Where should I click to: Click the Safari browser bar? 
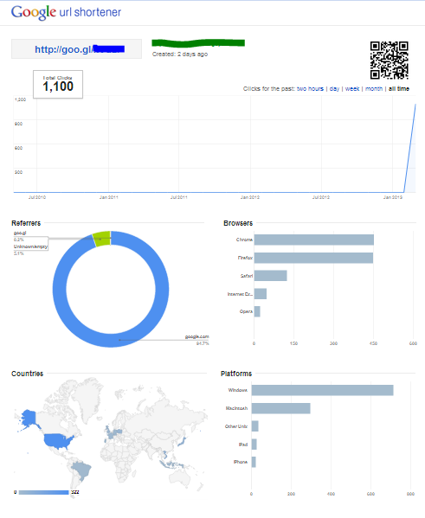click(271, 276)
